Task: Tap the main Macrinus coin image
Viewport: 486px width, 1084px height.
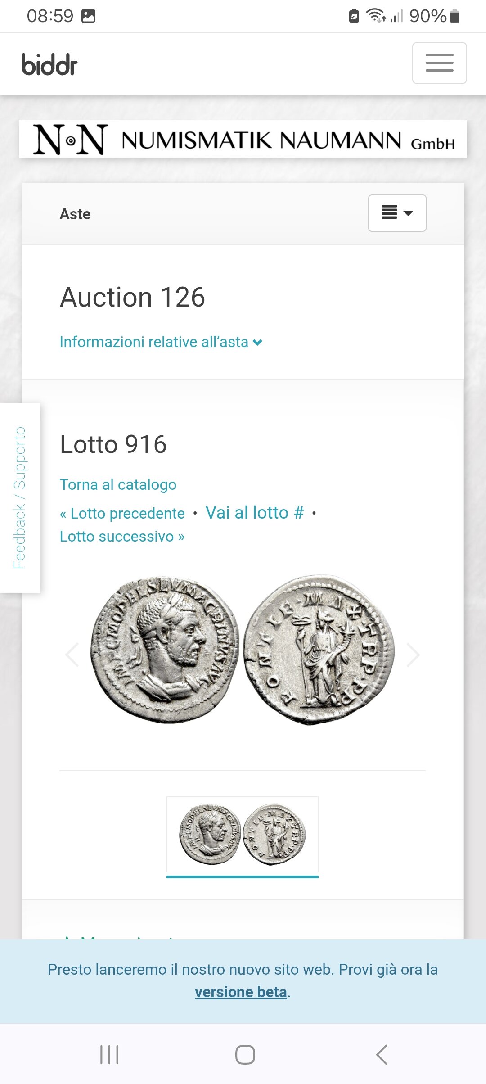Action: (x=243, y=650)
